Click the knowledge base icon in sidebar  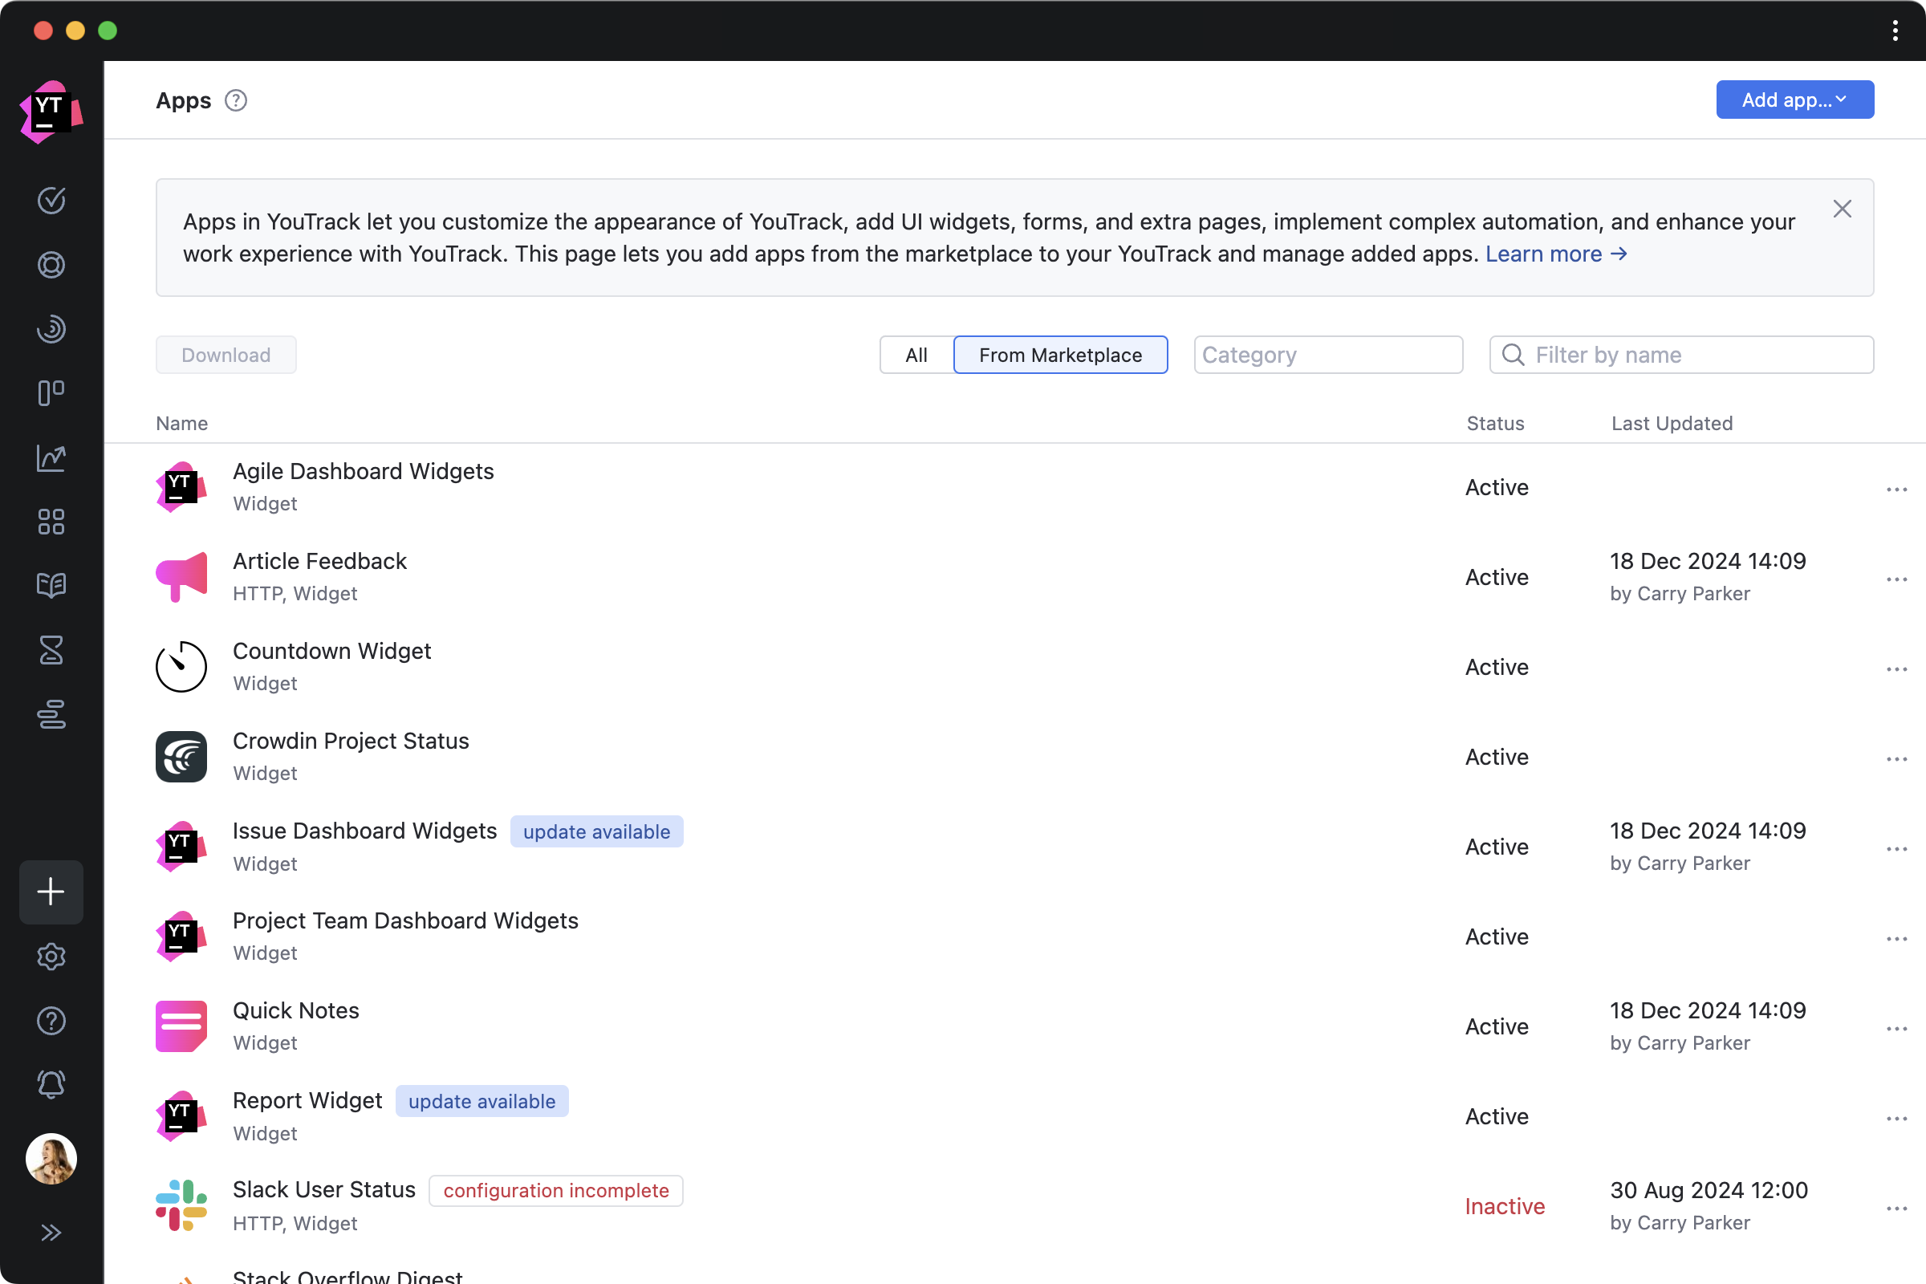(x=51, y=586)
